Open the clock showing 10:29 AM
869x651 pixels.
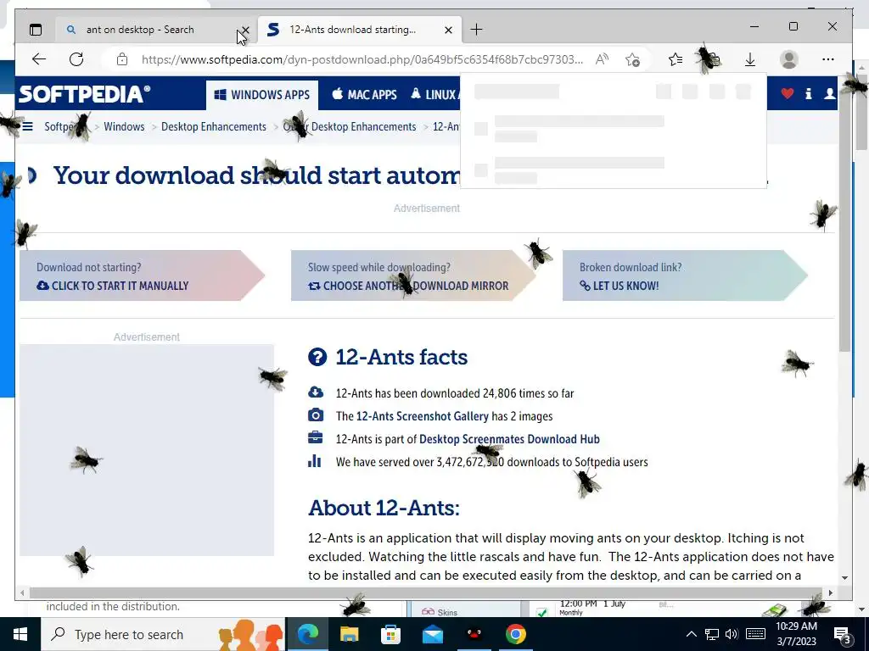click(x=796, y=634)
